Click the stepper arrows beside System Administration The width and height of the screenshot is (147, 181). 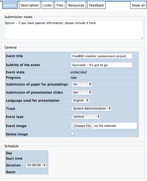click(x=109, y=108)
